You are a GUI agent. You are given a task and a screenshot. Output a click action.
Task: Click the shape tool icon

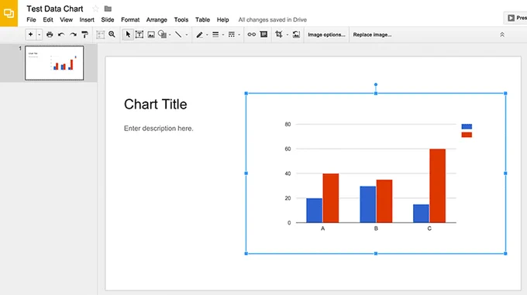[162, 34]
